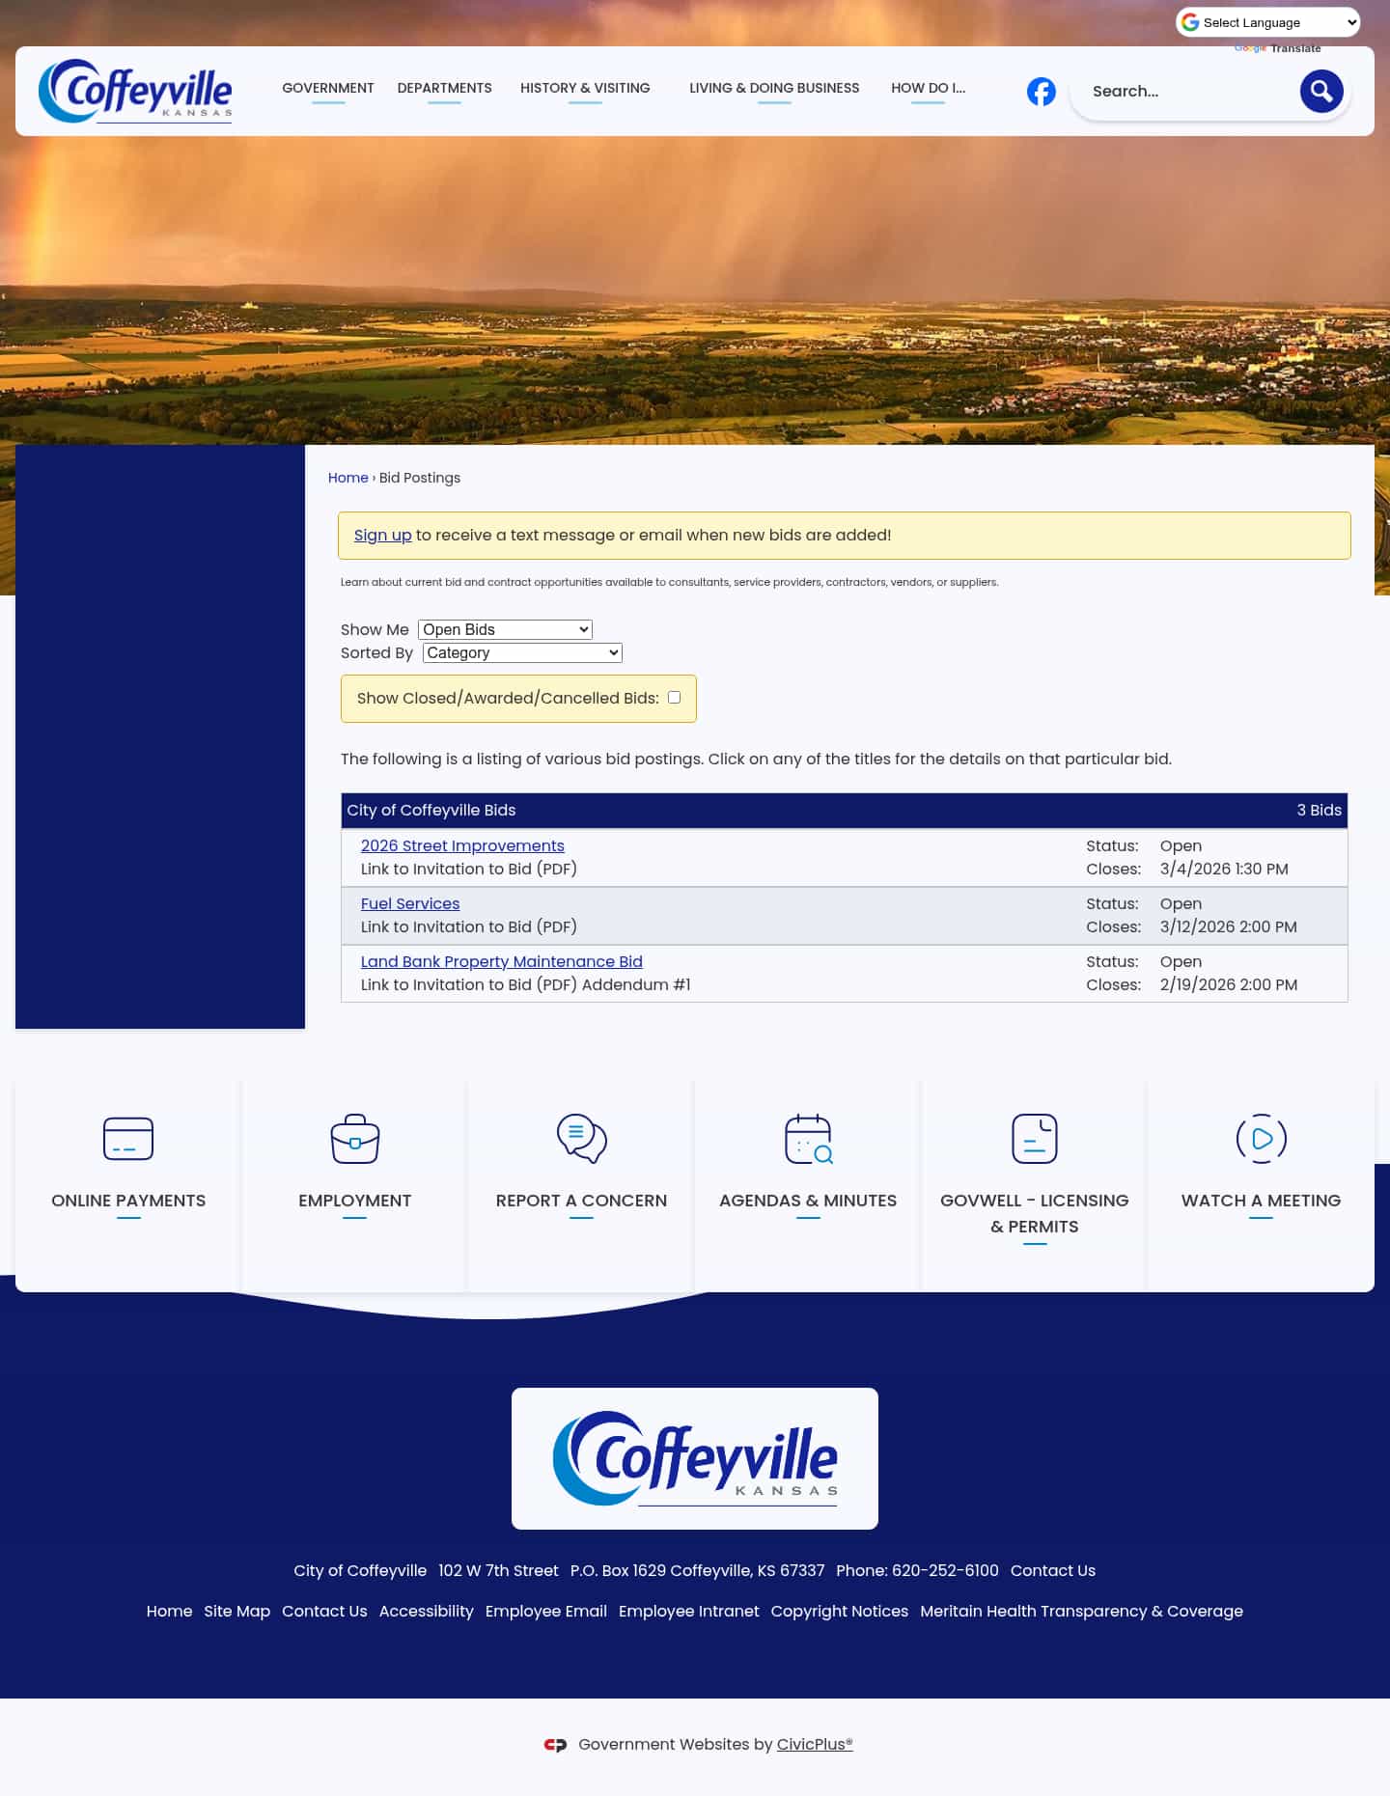Click the CivicPlus logo icon
Screen dimensions: 1390x1796
coord(555,1745)
